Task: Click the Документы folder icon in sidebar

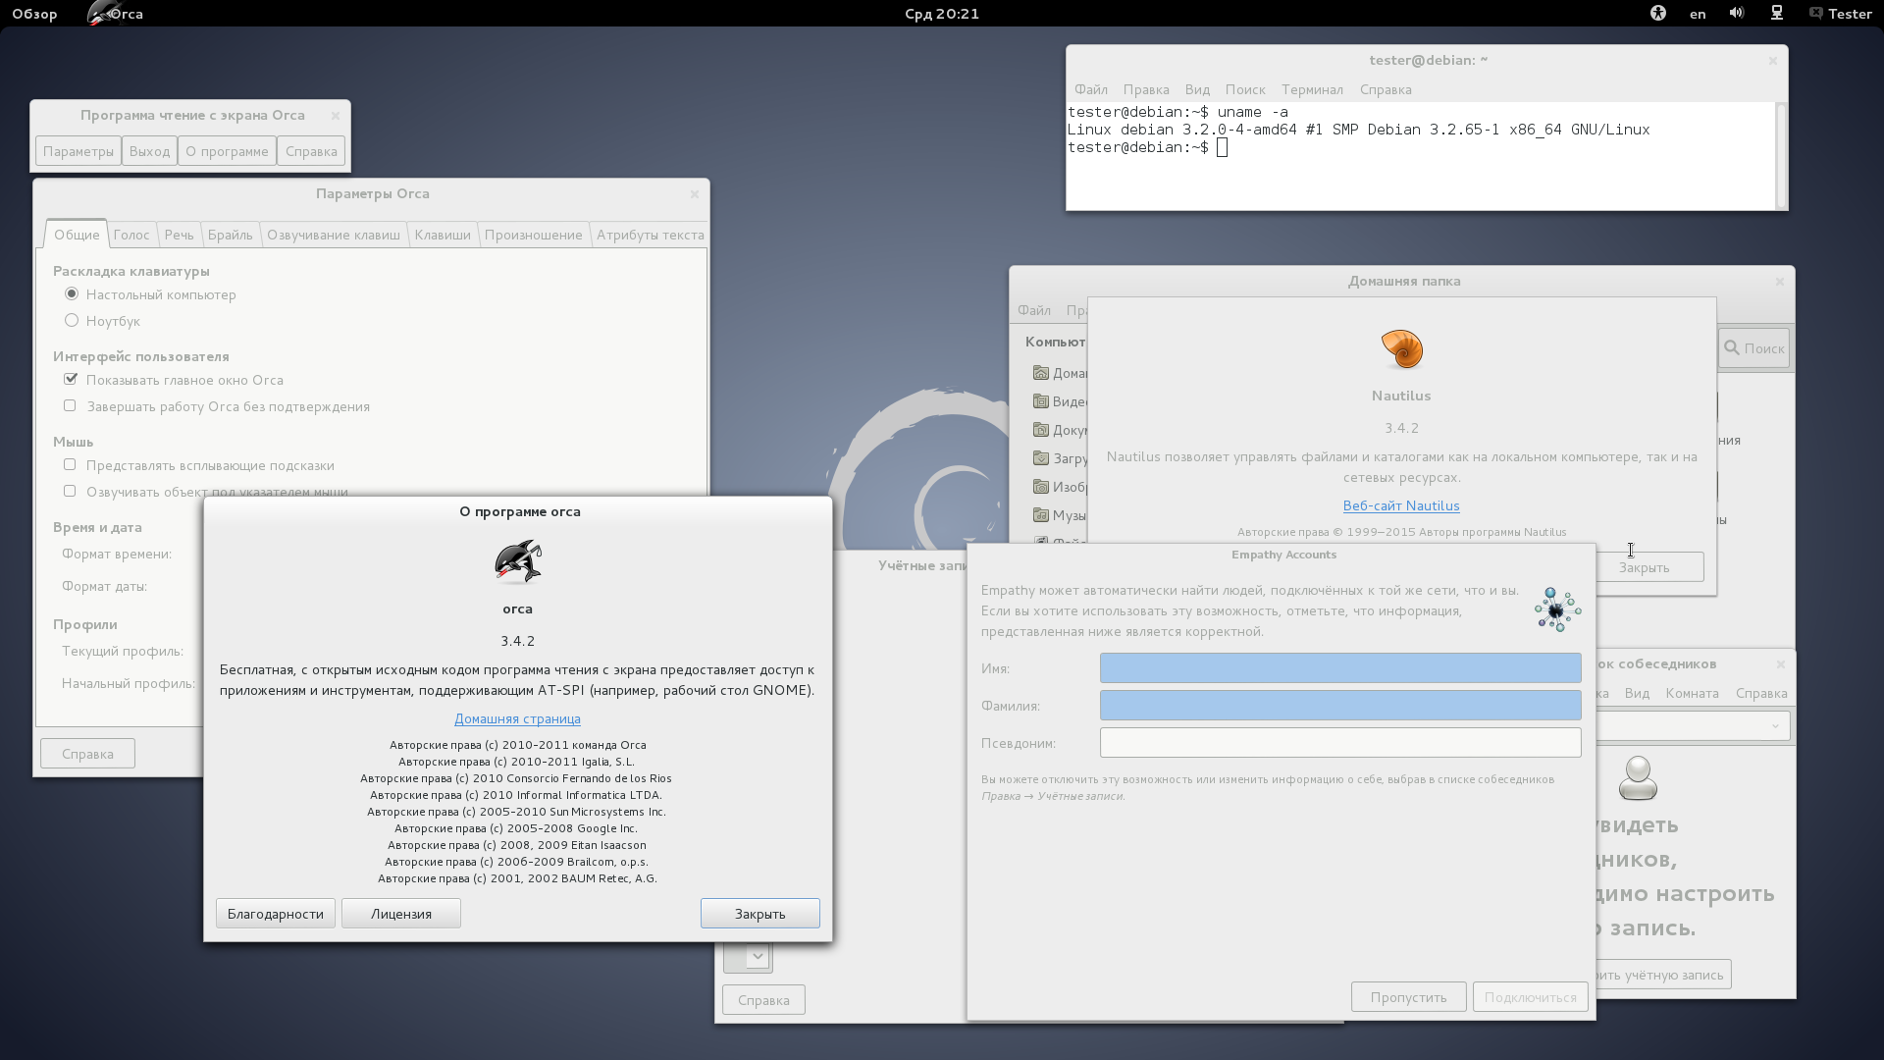Action: (x=1040, y=430)
